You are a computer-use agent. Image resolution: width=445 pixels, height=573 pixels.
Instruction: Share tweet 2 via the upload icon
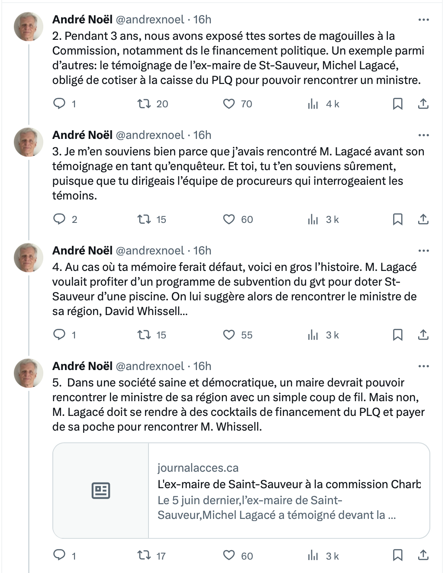pyautogui.click(x=423, y=104)
